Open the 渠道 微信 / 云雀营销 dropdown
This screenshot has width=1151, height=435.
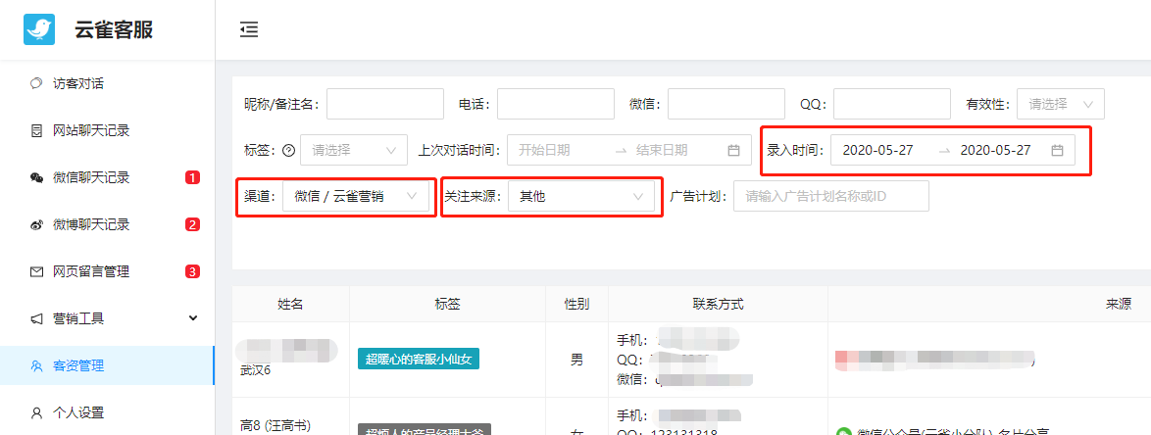(357, 197)
